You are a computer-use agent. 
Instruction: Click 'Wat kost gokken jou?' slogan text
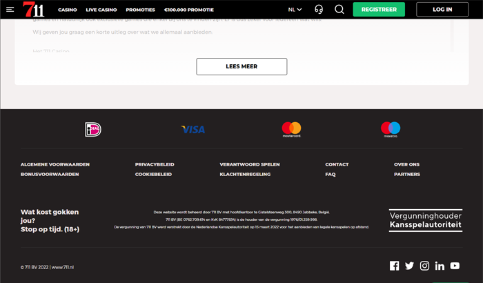pos(50,216)
